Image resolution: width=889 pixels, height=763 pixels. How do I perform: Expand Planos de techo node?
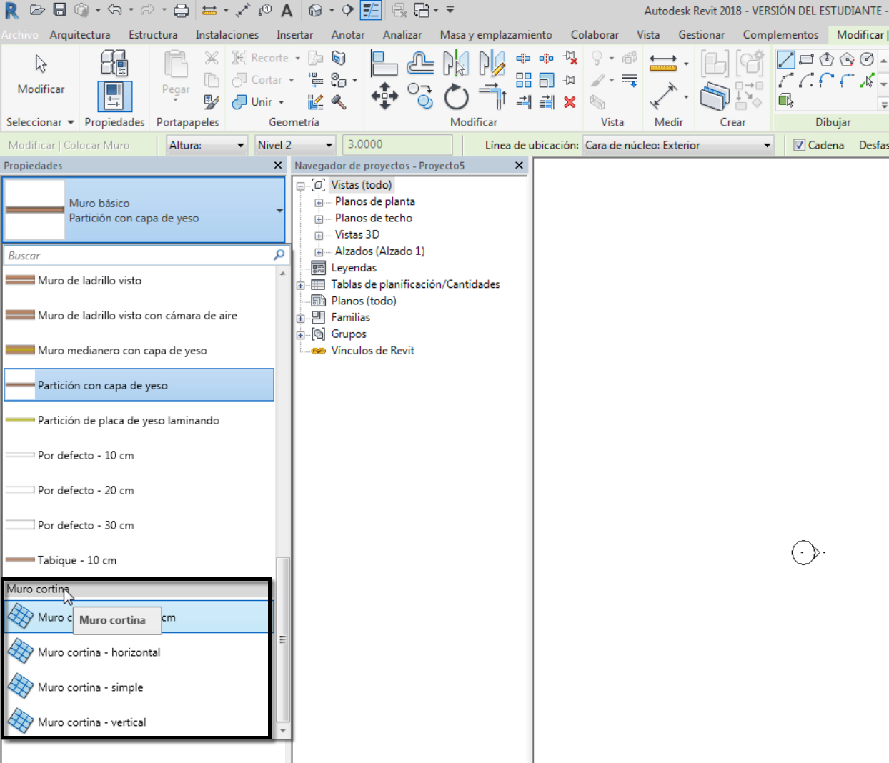[x=319, y=219]
